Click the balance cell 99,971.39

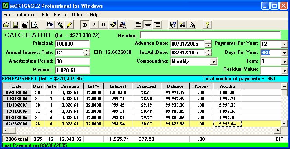[x=175, y=92]
